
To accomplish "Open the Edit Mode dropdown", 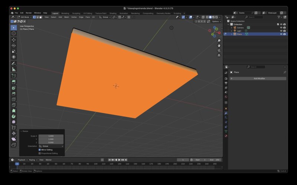I will pyautogui.click(x=25, y=17).
